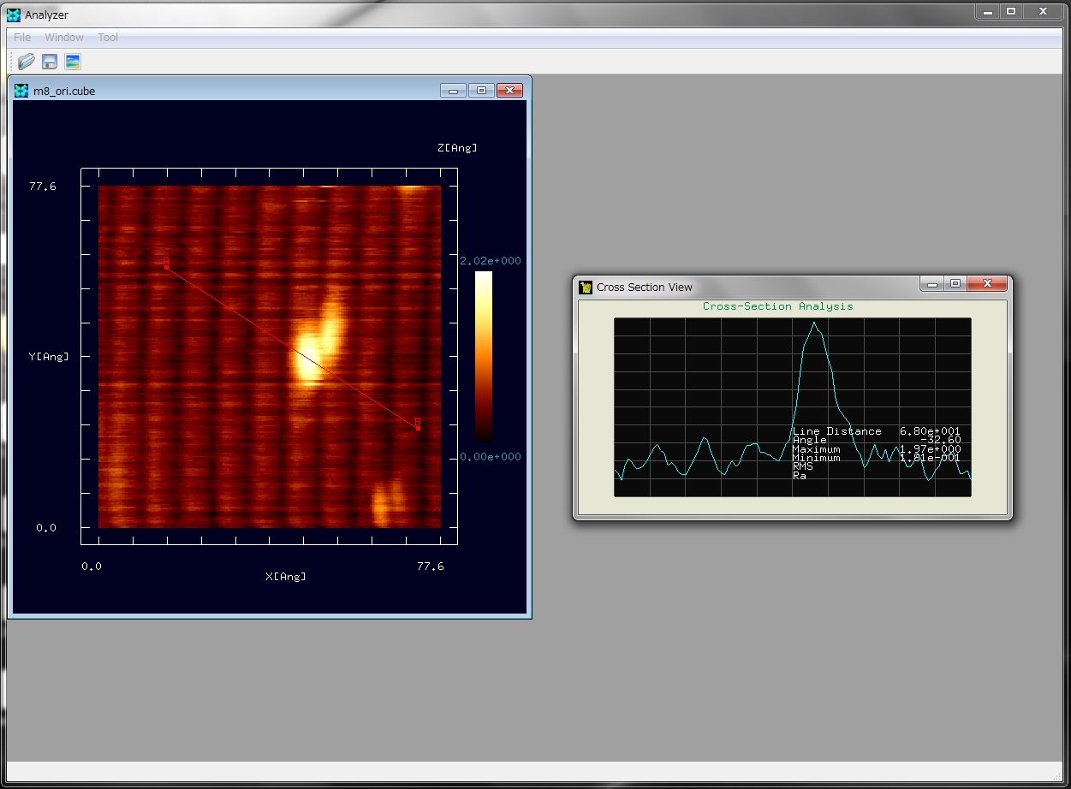This screenshot has height=789, width=1071.
Task: Maximize the m8_ori.cube image window
Action: click(481, 91)
